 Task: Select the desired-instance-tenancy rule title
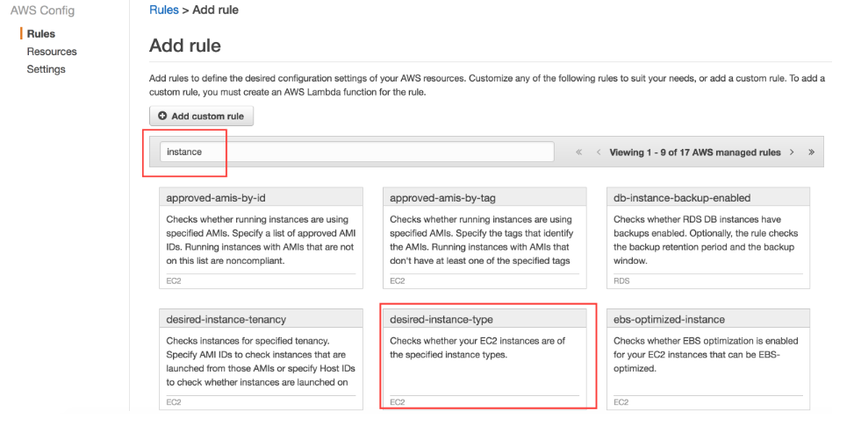click(x=226, y=320)
